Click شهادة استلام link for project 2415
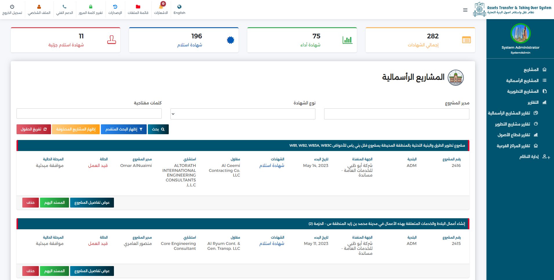Image resolution: width=554 pixels, height=280 pixels. 272,243
